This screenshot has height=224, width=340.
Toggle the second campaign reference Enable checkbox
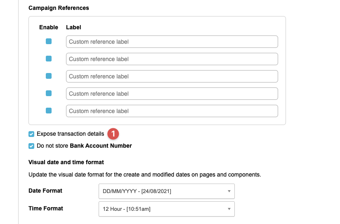pyautogui.click(x=49, y=59)
